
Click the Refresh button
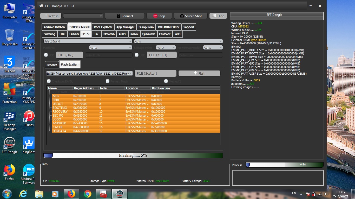pyautogui.click(x=51, y=16)
